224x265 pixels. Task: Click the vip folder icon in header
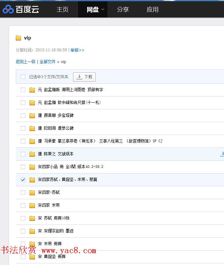pyautogui.click(x=18, y=38)
